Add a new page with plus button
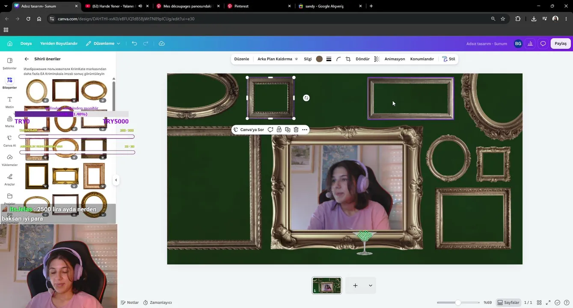 pos(355,285)
